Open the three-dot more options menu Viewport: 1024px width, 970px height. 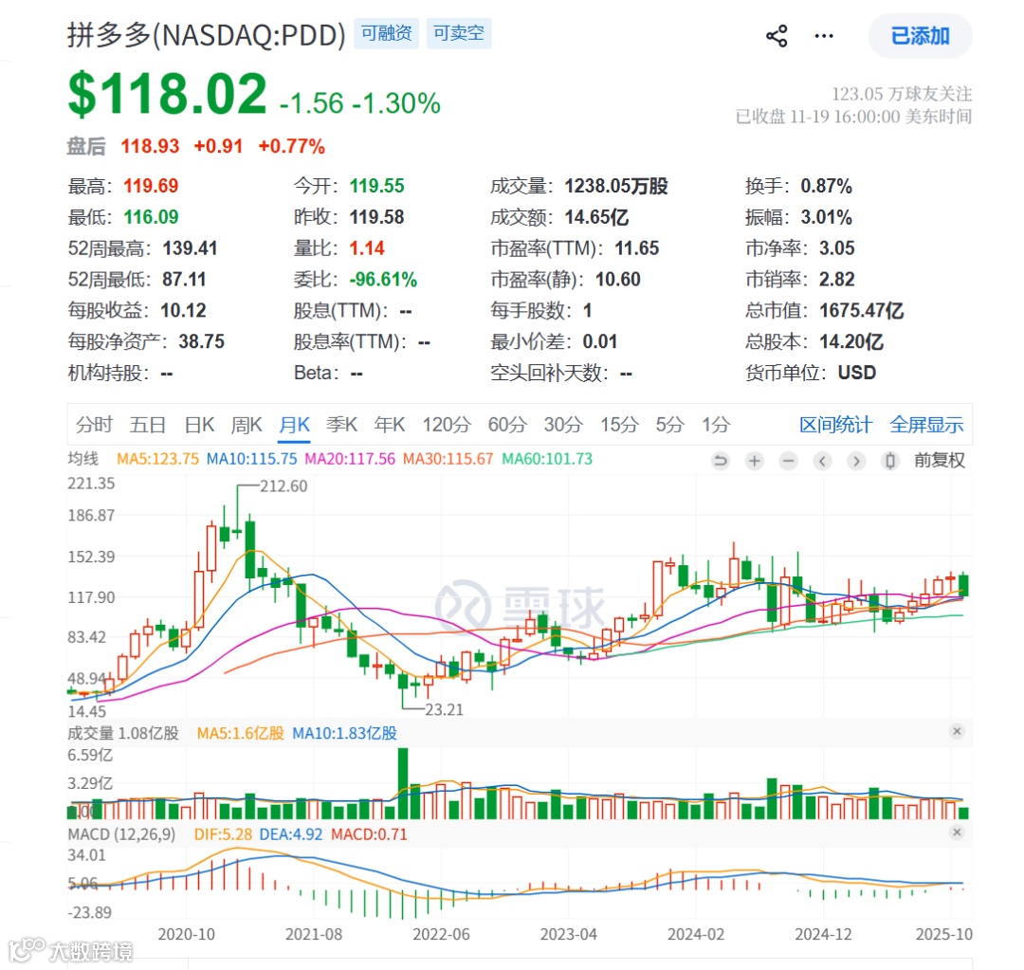pyautogui.click(x=824, y=36)
